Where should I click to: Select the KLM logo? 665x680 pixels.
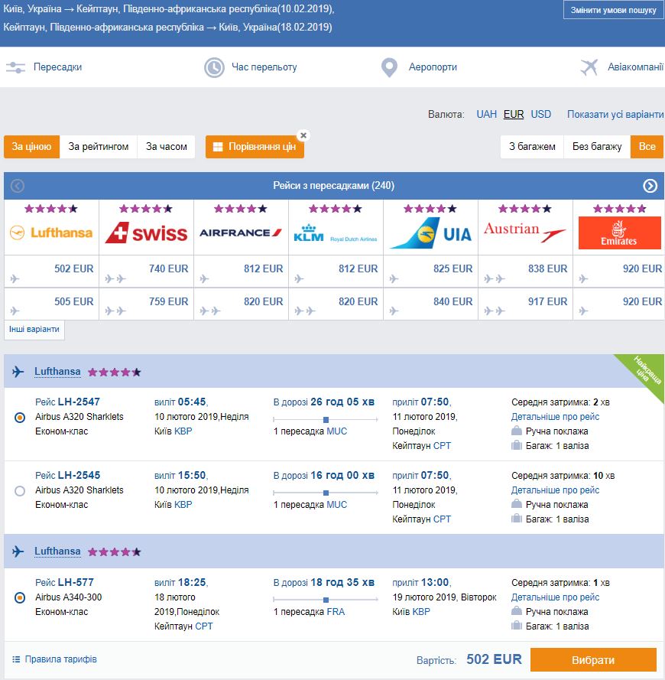[336, 233]
